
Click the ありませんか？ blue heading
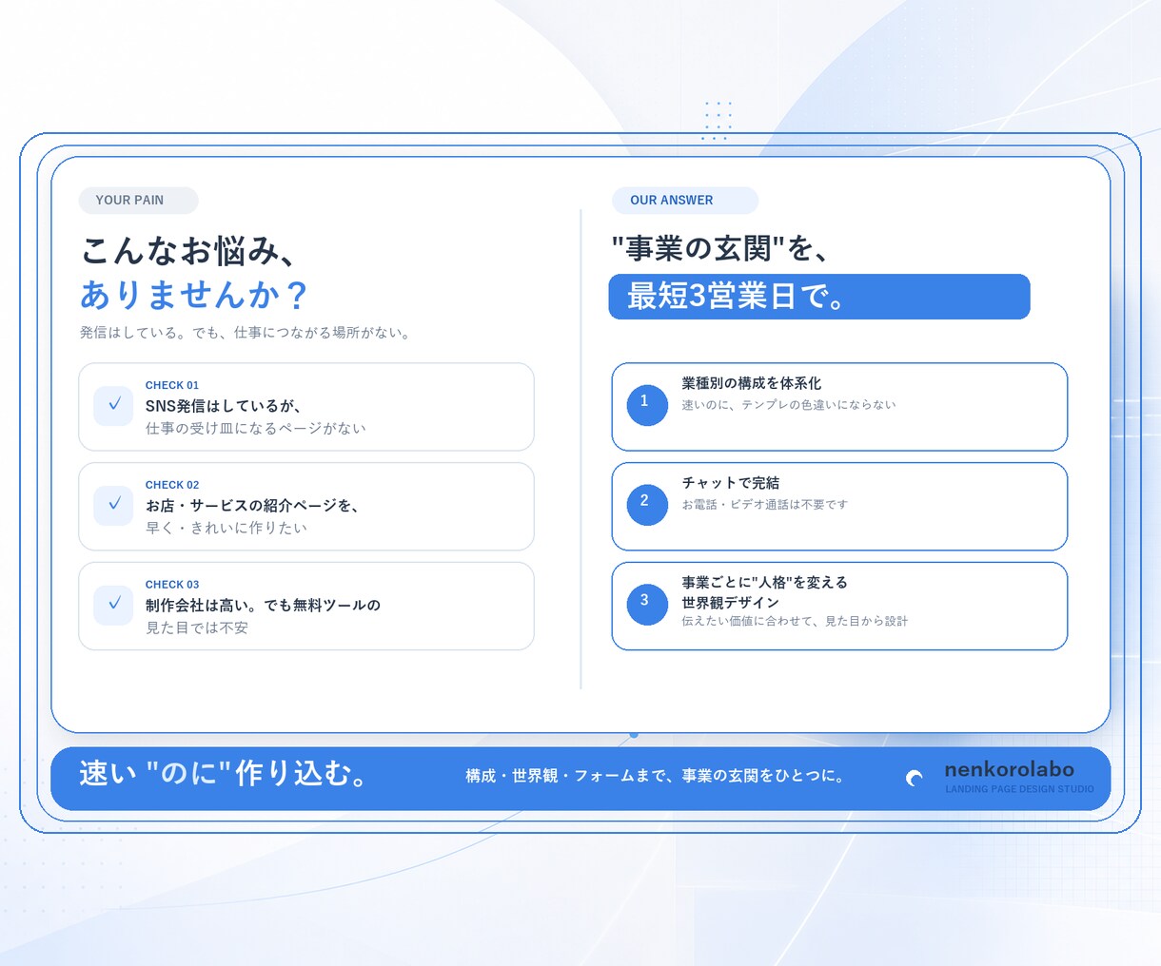point(194,295)
